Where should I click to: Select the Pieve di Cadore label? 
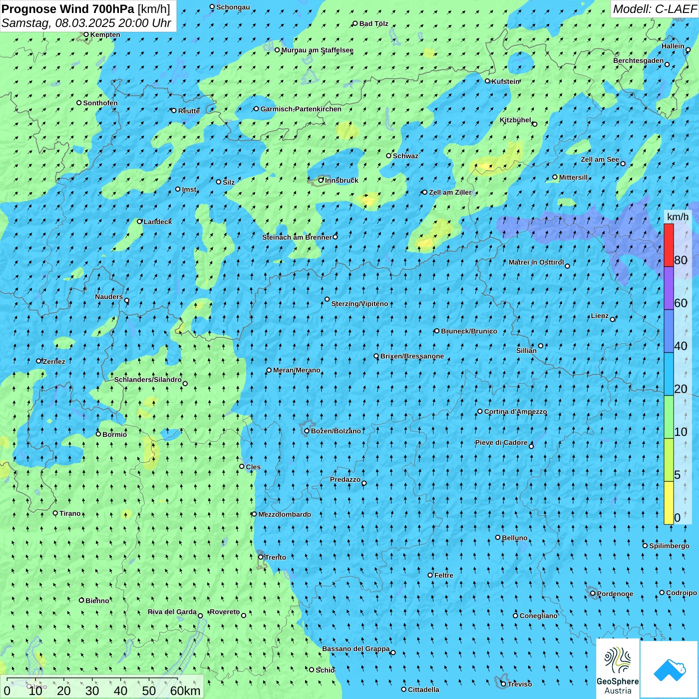point(501,442)
